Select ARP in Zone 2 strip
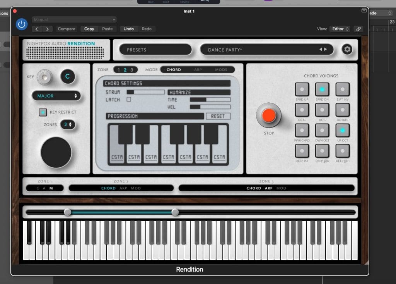 123,188
